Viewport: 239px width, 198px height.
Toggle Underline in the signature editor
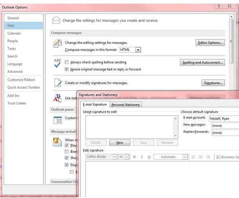(x=149, y=157)
